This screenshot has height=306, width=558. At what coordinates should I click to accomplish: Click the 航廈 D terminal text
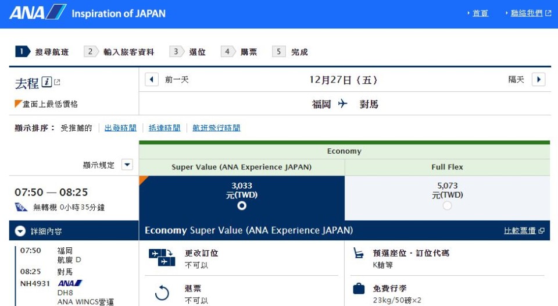(x=69, y=260)
